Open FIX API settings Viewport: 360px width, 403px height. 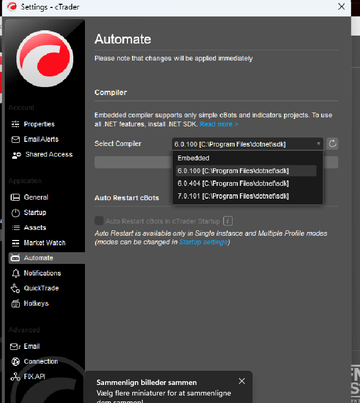[35, 377]
